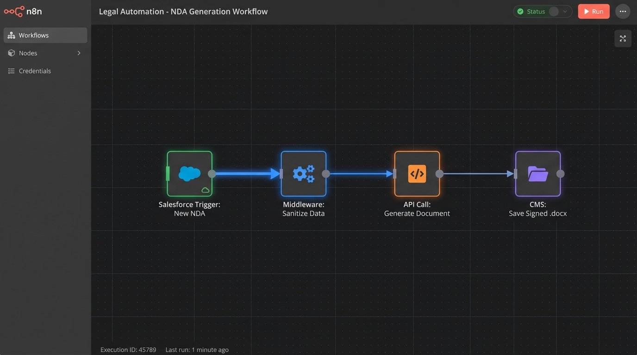This screenshot has height=355, width=637.
Task: Expand the Nodes sidebar section
Action: pos(79,53)
